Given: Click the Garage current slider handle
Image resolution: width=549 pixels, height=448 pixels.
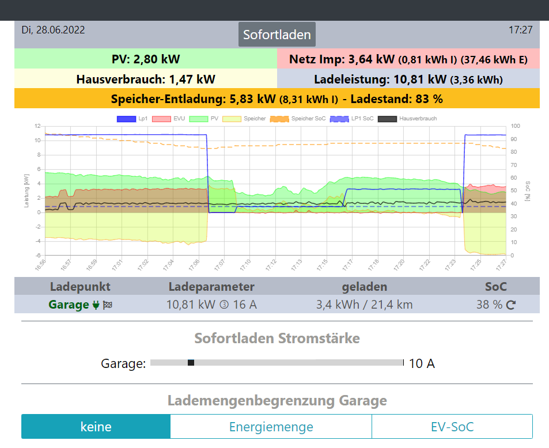Looking at the screenshot, I should tap(191, 362).
